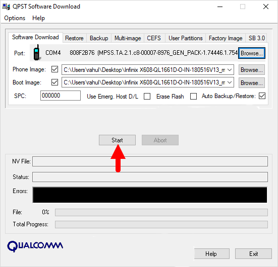Enable the Erase Flash checkbox
The width and height of the screenshot is (278, 267).
pos(193,97)
